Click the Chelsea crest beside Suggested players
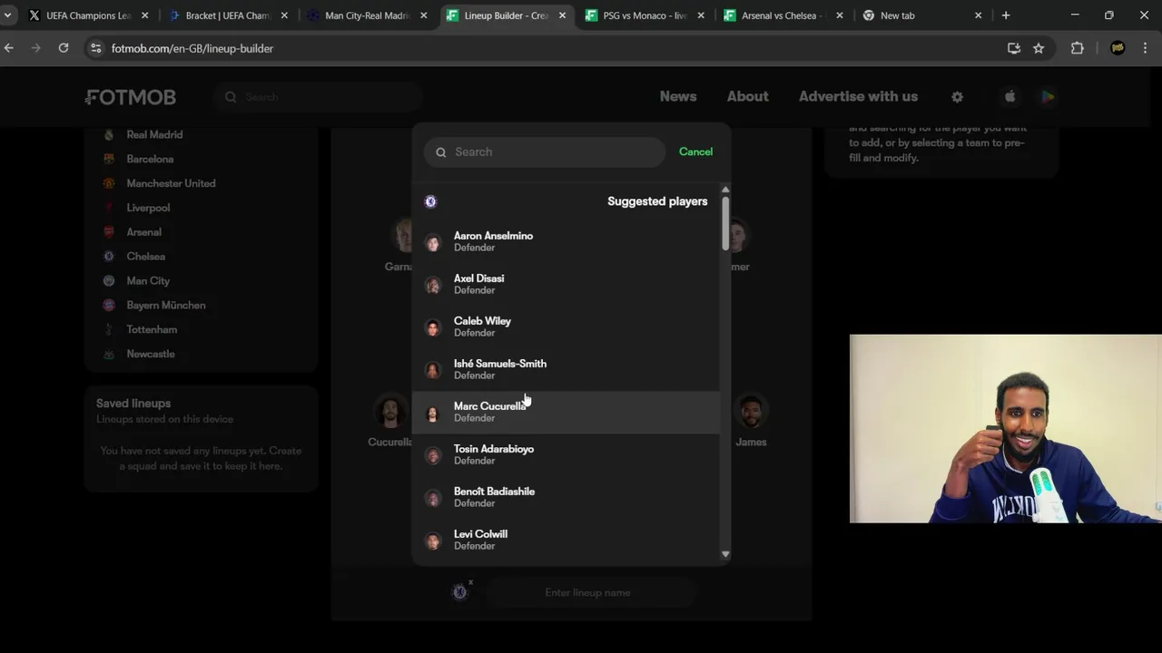 pyautogui.click(x=431, y=201)
